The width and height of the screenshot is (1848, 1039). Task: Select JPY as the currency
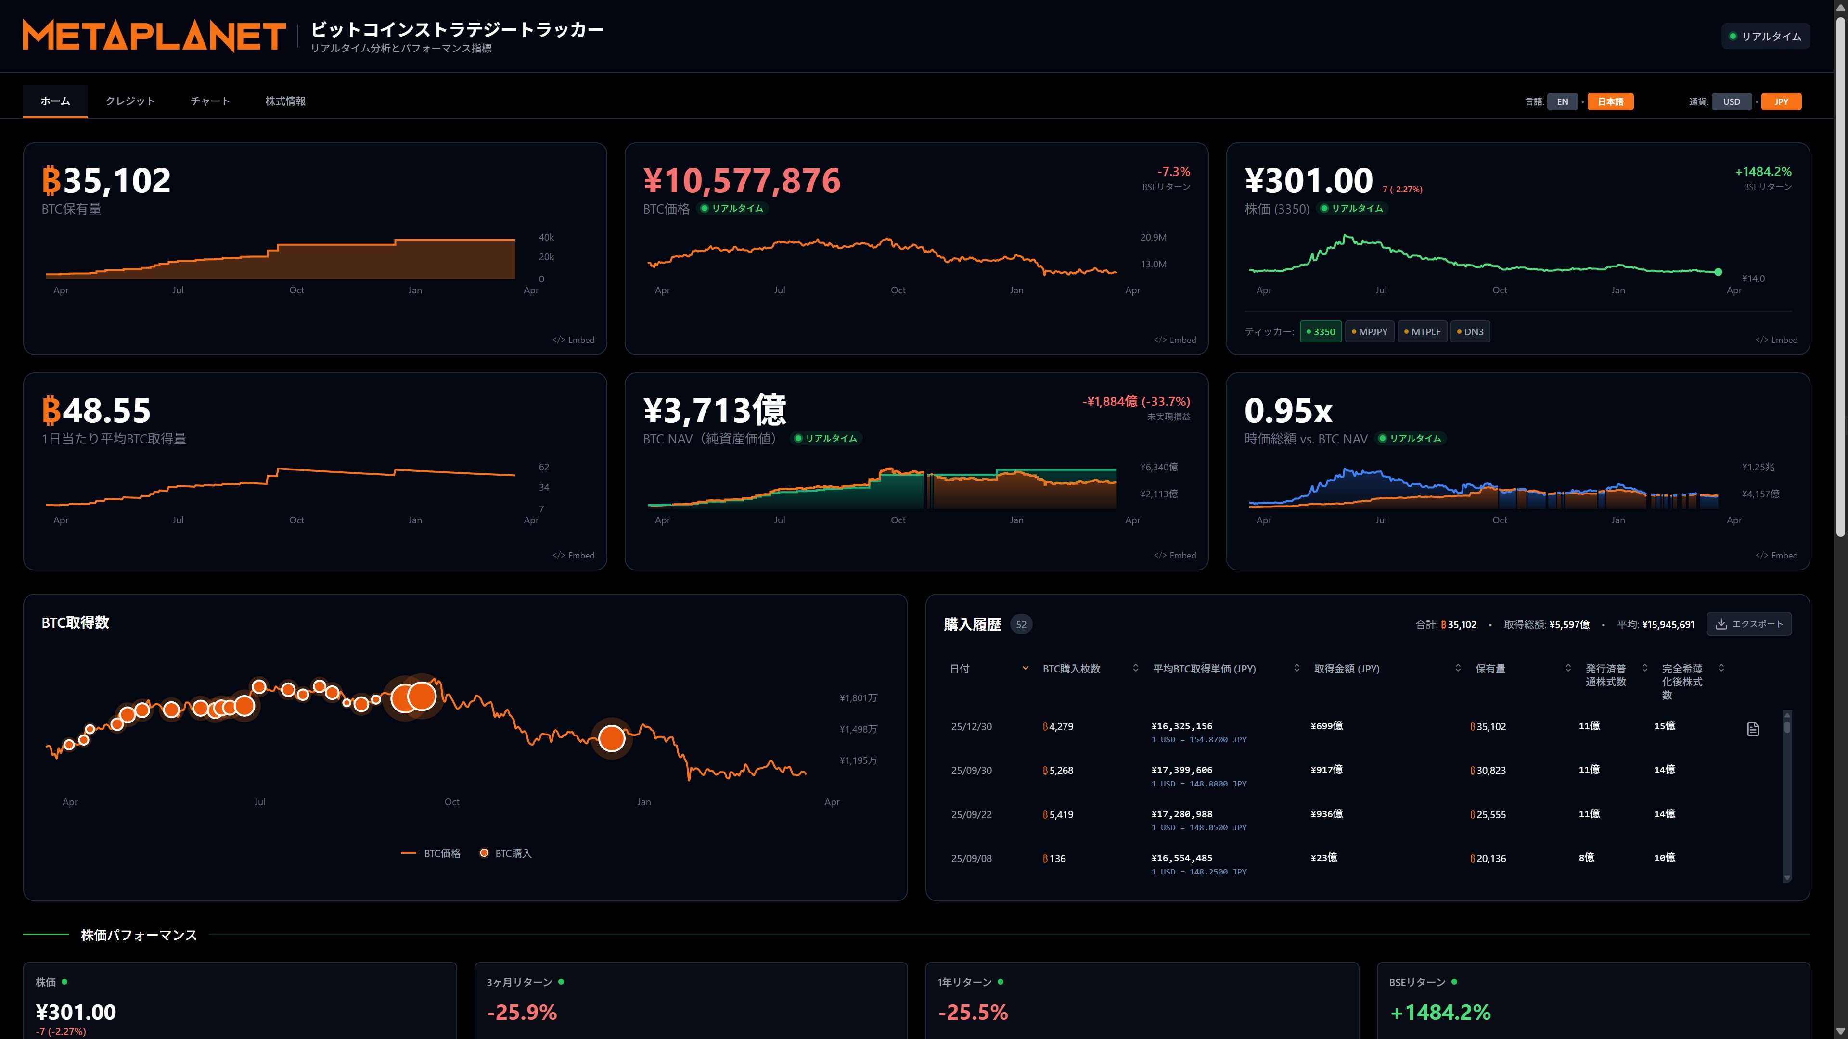1781,102
